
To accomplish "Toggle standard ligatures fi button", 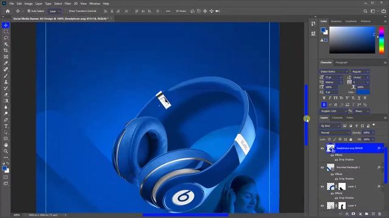I will click(324, 105).
